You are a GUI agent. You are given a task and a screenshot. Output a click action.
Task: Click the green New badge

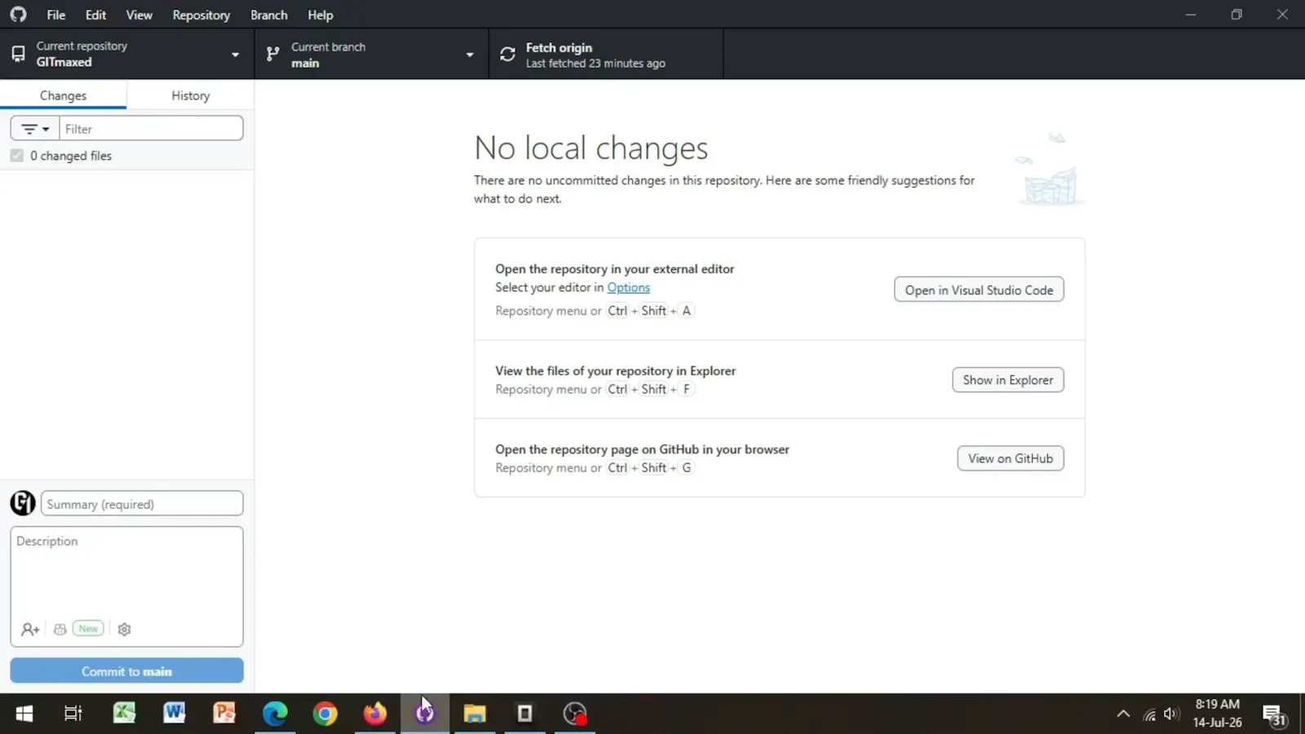click(88, 628)
